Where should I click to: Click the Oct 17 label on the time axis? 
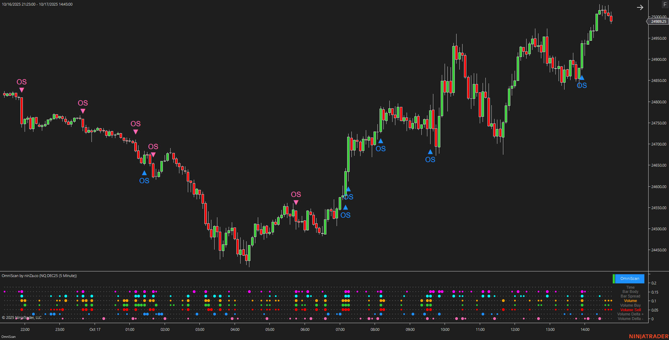[x=95, y=329]
